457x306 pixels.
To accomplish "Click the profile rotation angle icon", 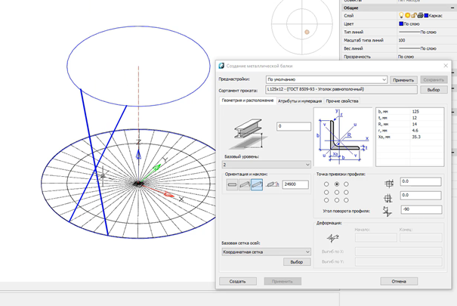I will point(388,212).
